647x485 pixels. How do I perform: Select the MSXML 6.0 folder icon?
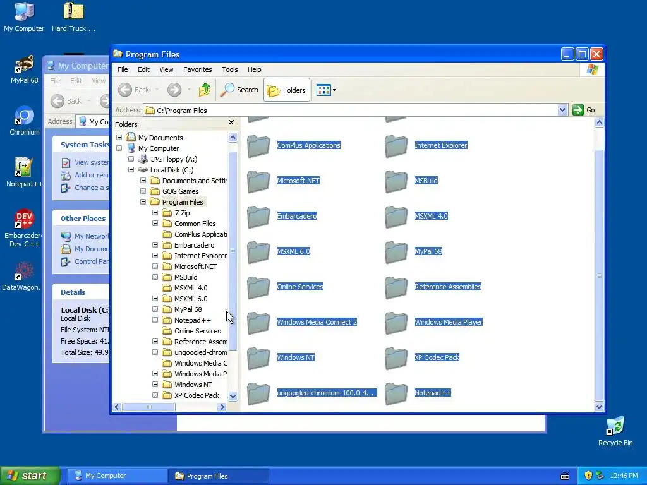pyautogui.click(x=258, y=252)
